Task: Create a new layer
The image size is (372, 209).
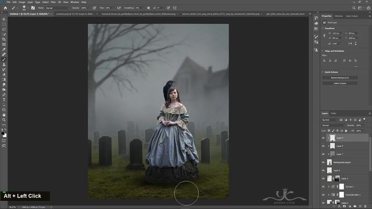Action: tap(360, 207)
